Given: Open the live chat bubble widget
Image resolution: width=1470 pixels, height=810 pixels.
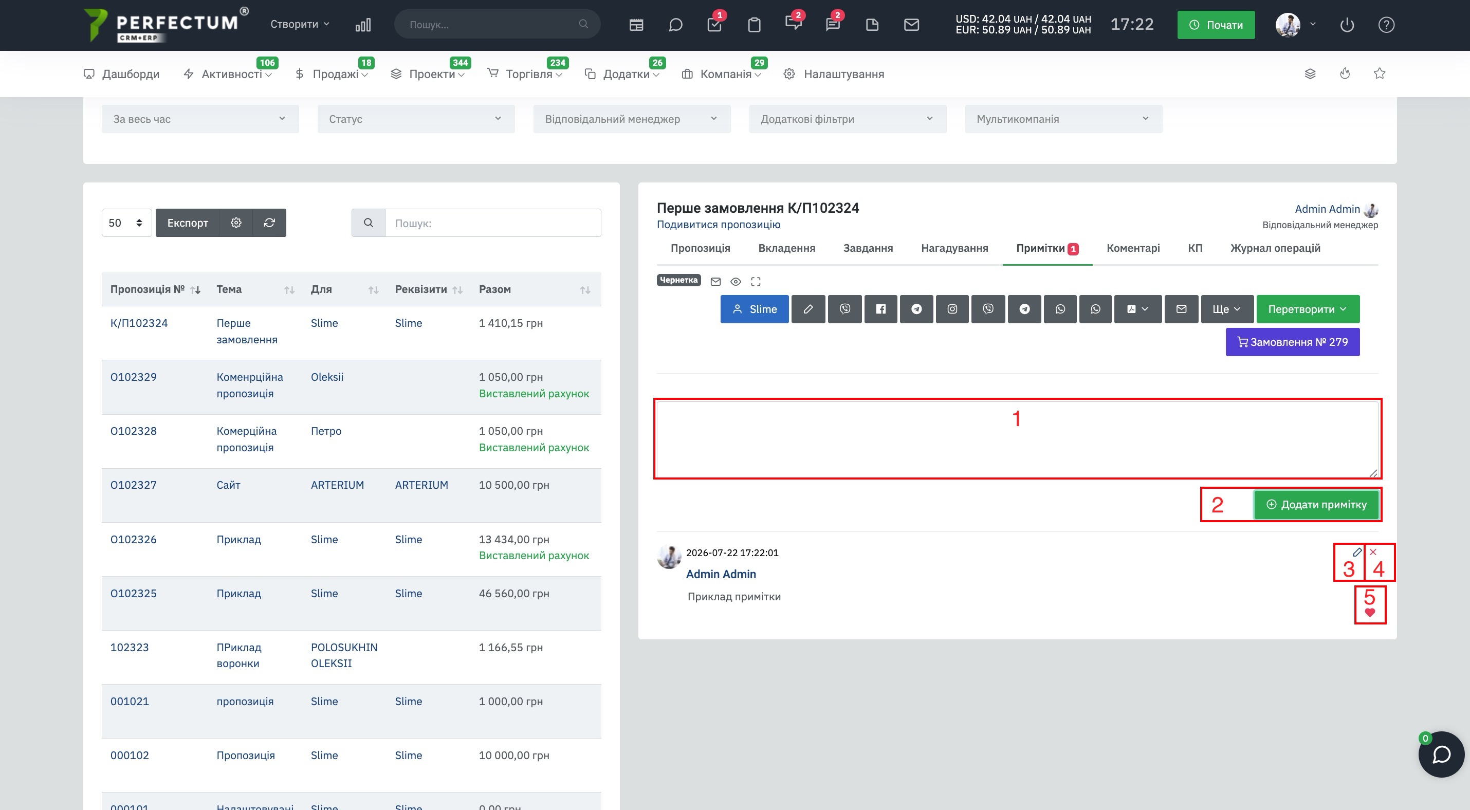Looking at the screenshot, I should [1441, 754].
